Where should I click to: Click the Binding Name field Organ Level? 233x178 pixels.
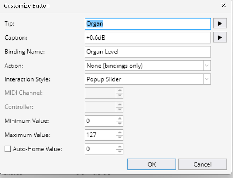tap(147, 52)
